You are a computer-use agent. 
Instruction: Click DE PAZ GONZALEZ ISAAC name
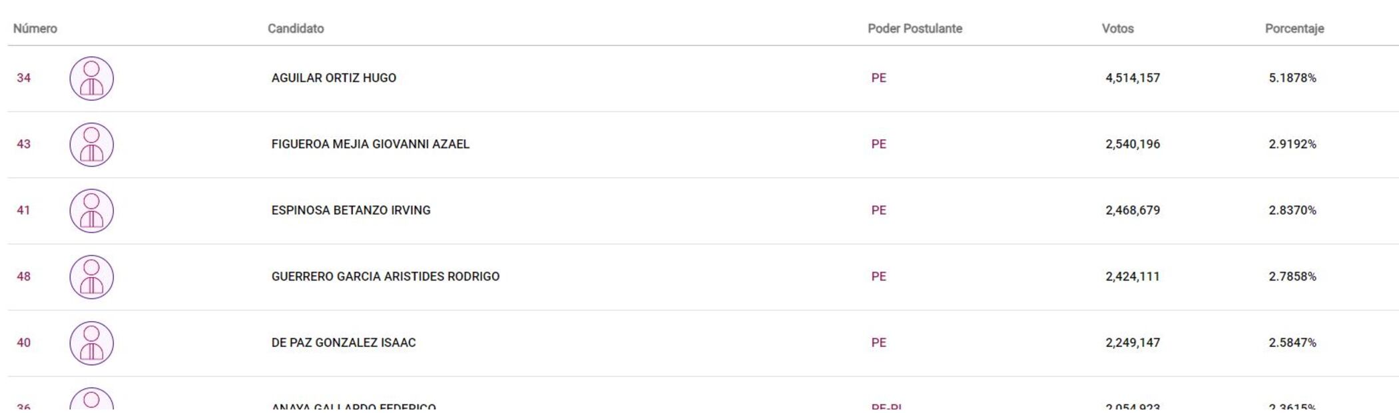tap(343, 342)
